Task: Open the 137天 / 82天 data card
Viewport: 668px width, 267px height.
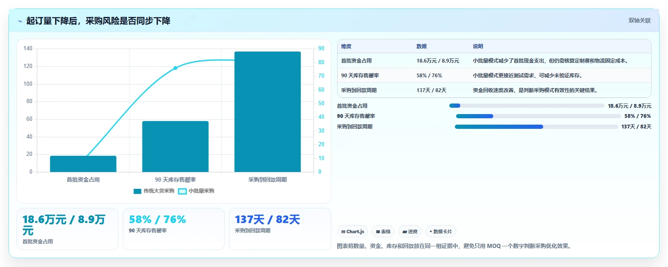Action: (280, 229)
